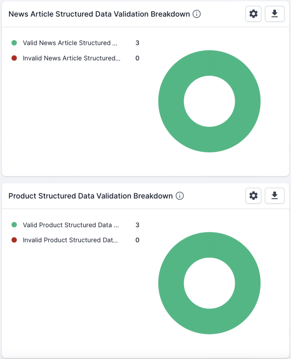Select Invalid Product Structured Data legend label
The image size is (291, 359).
point(70,240)
